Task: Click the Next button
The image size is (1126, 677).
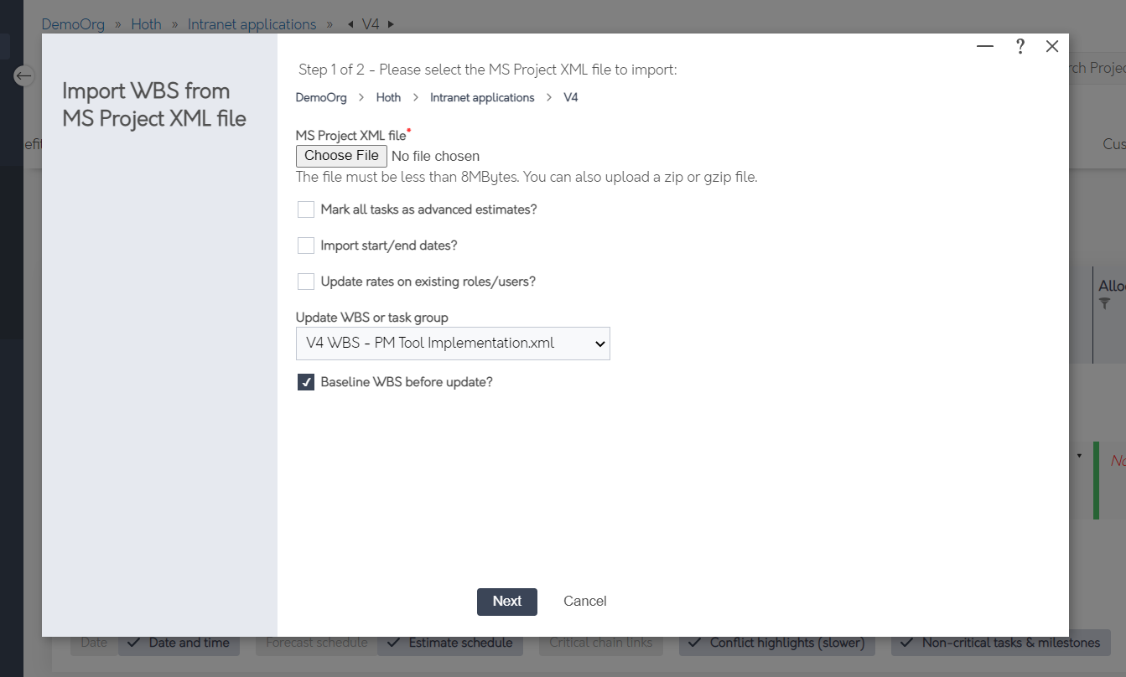Action: pos(507,602)
